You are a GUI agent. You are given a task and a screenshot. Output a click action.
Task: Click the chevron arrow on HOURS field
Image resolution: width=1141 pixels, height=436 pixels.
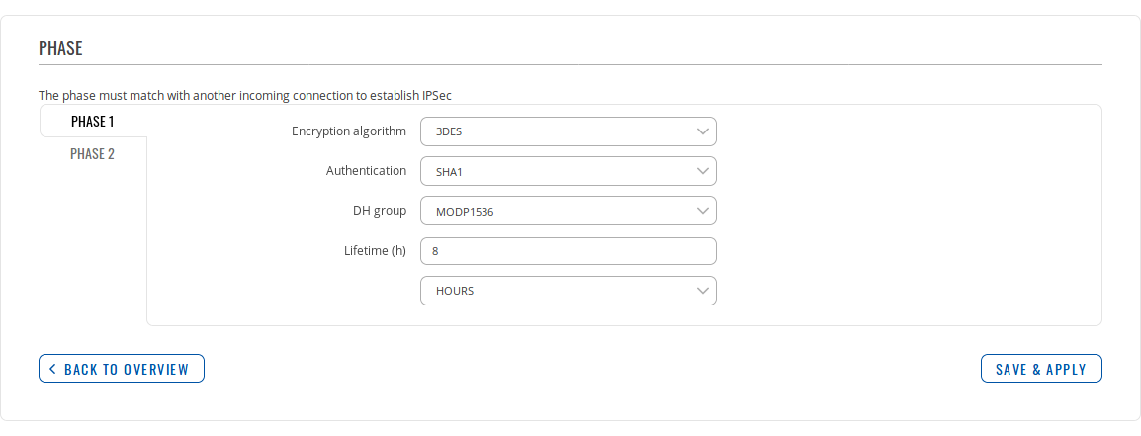(x=702, y=291)
